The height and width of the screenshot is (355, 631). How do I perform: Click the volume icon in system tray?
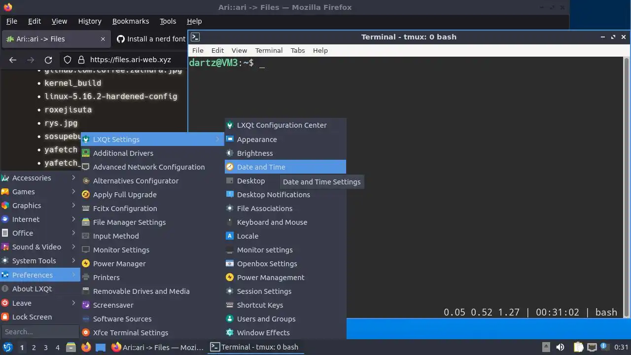coord(560,347)
